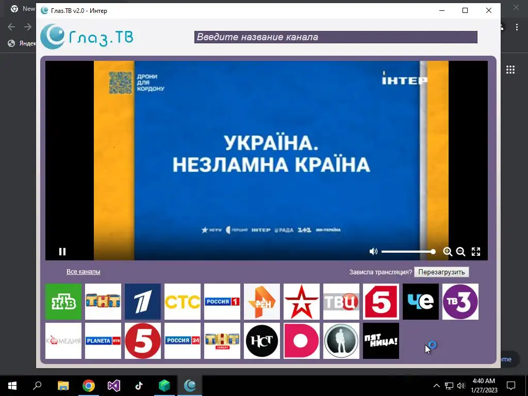
Task: Select the REN TV channel
Action: point(262,301)
